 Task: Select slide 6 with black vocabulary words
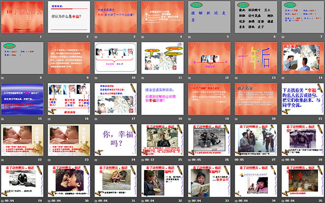(x=256, y=17)
